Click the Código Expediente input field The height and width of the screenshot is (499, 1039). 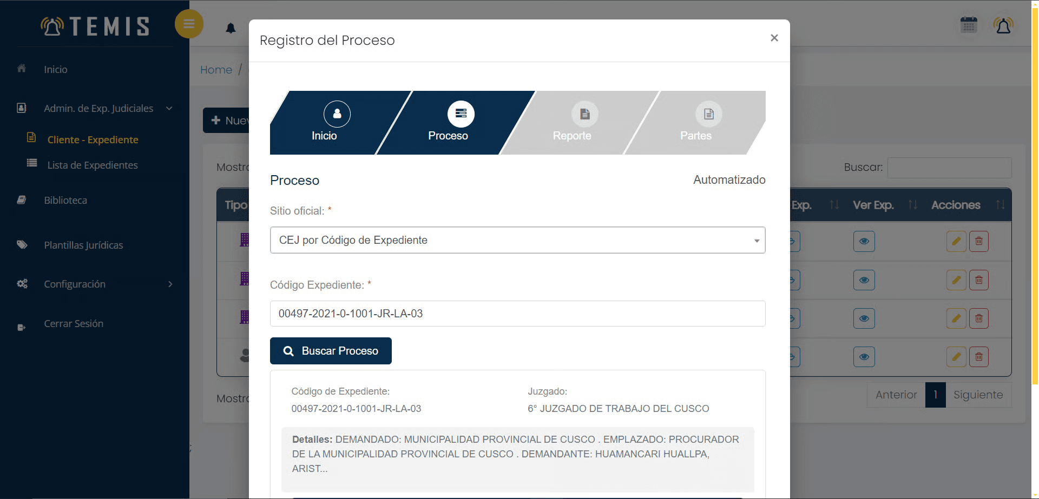[x=517, y=314]
